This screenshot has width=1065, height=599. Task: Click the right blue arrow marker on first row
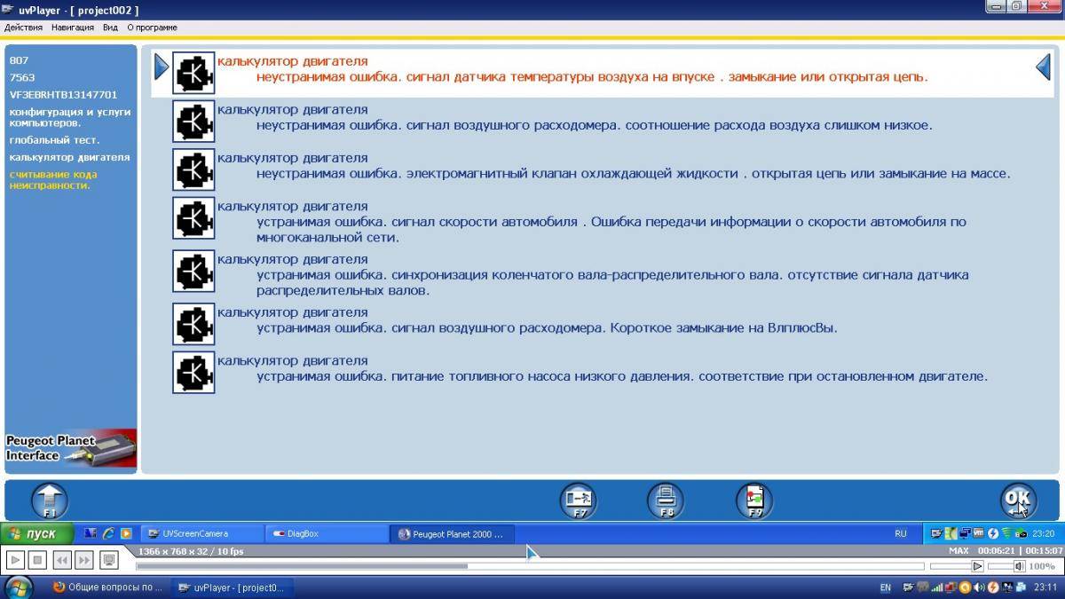pos(1044,67)
